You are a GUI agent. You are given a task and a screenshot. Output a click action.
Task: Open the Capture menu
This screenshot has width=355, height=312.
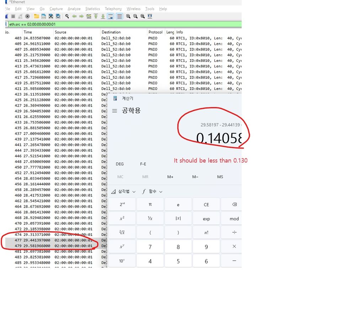56,9
